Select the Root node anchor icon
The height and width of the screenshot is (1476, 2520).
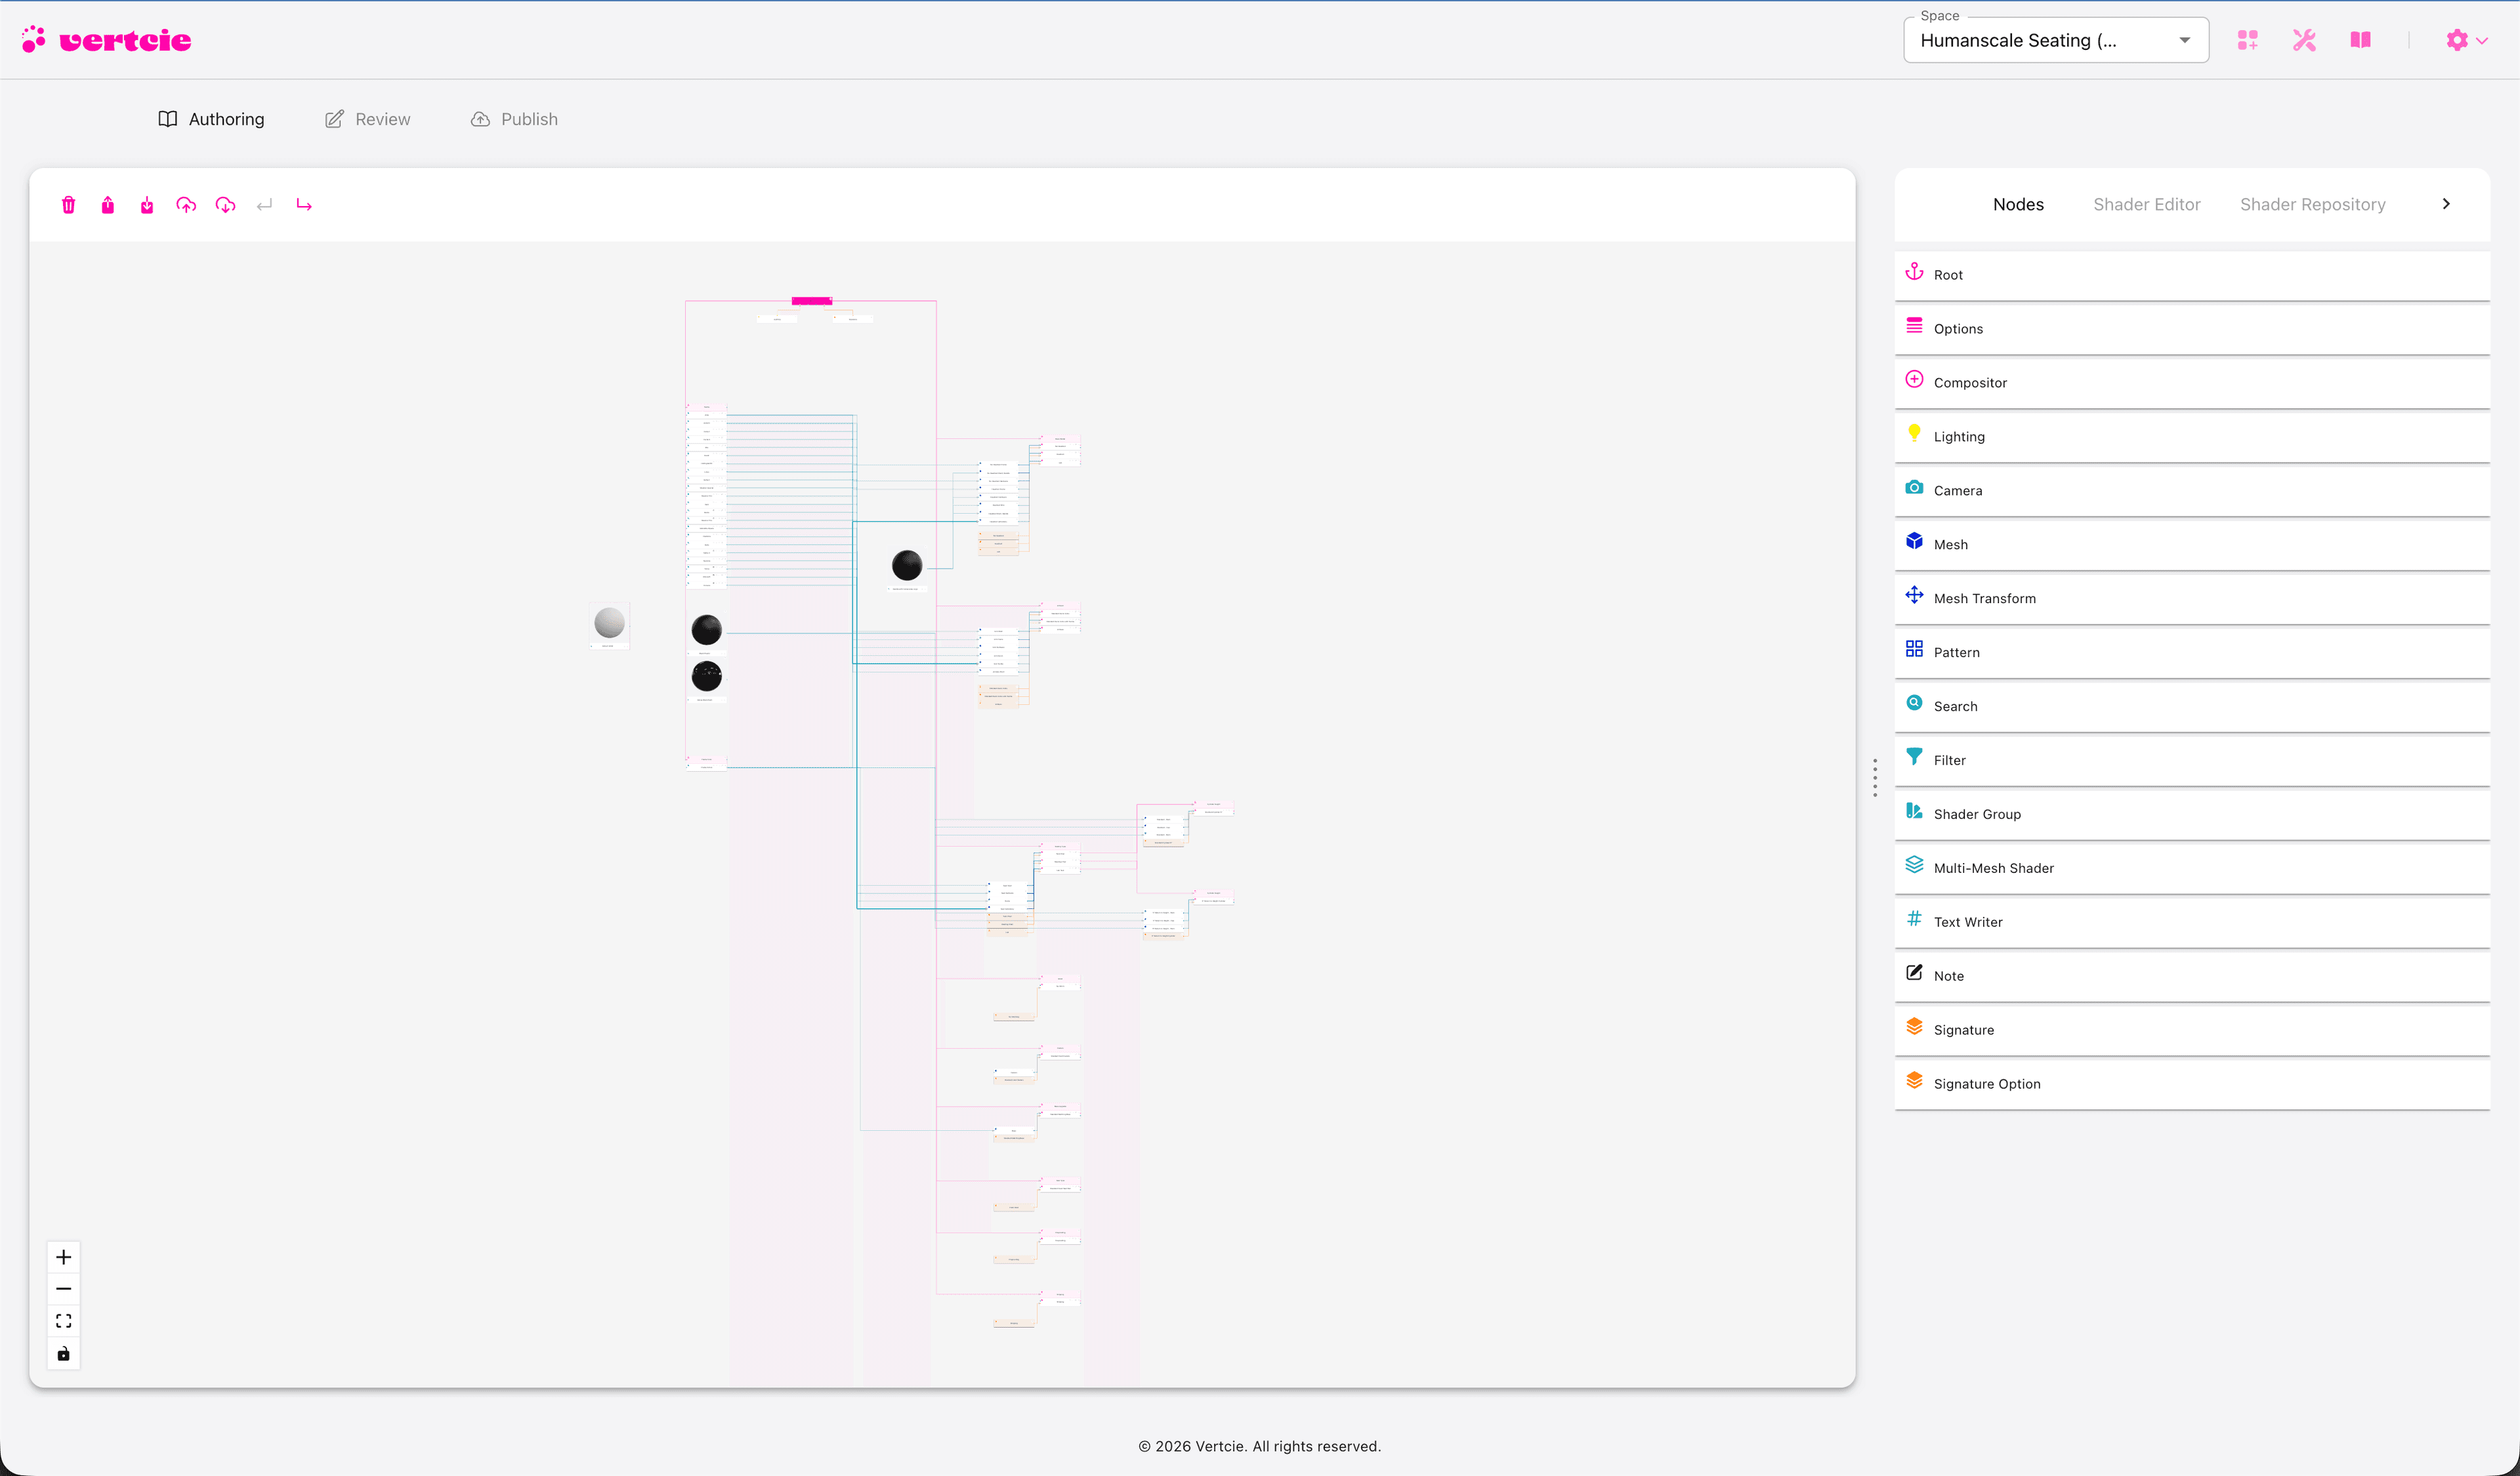coord(1914,272)
